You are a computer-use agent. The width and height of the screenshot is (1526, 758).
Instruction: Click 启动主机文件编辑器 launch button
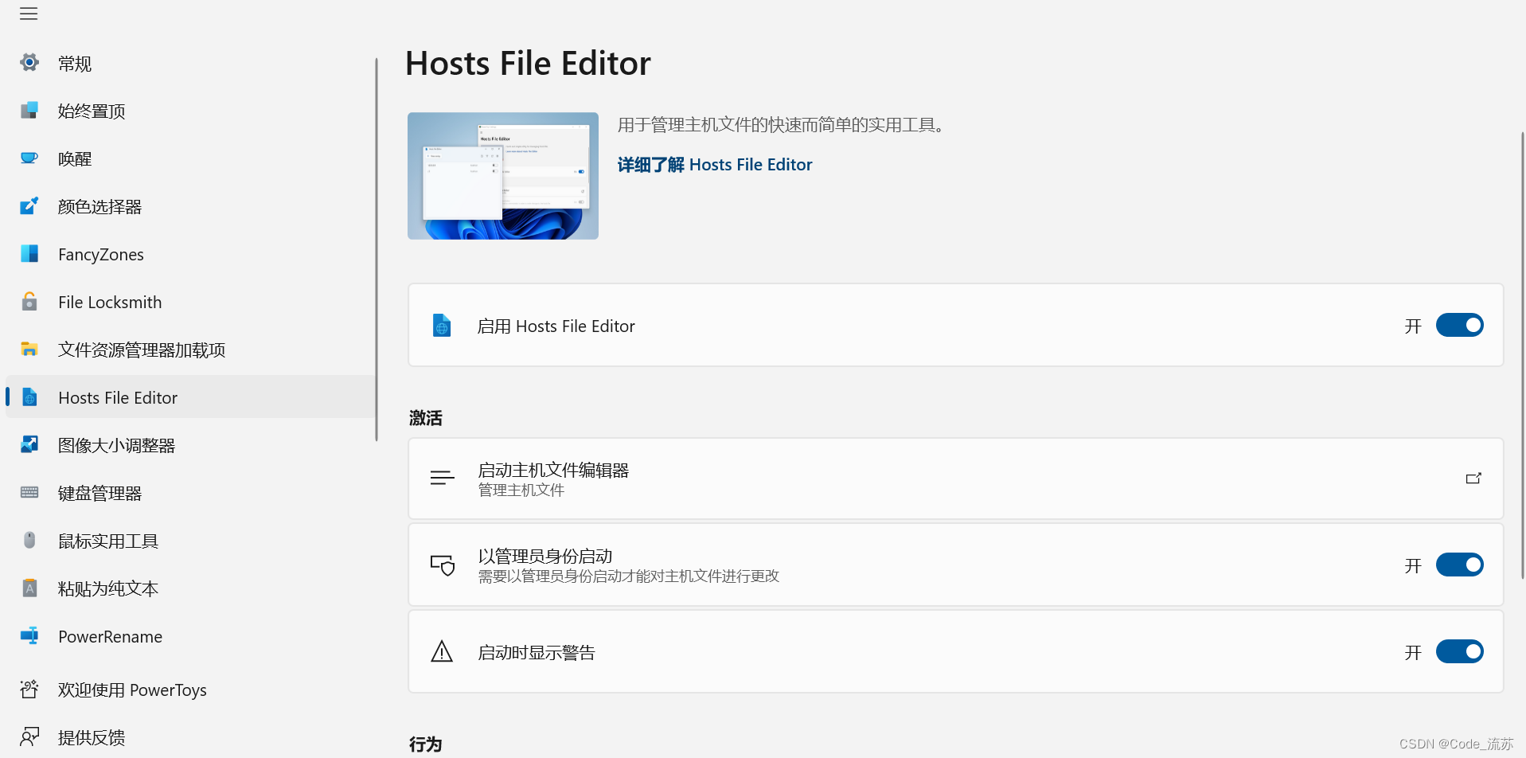pos(955,479)
